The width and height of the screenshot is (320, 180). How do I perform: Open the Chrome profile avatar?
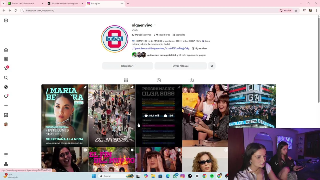[x=310, y=10]
